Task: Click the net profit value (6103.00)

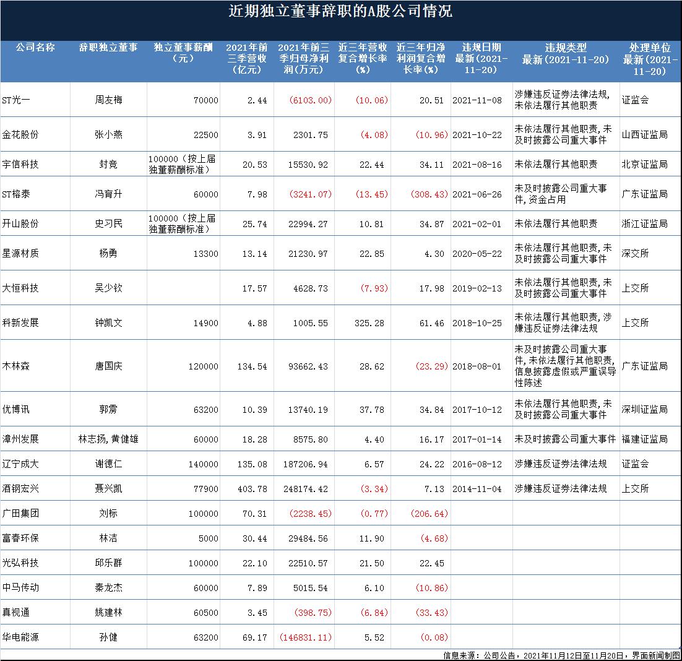Action: [x=310, y=100]
